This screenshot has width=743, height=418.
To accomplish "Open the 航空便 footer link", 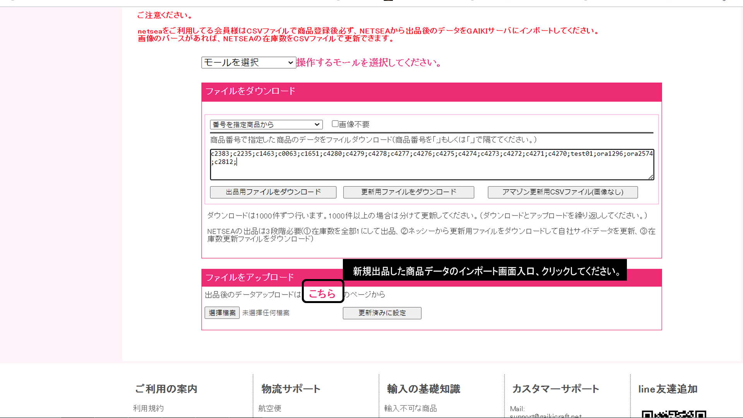I will tap(270, 408).
